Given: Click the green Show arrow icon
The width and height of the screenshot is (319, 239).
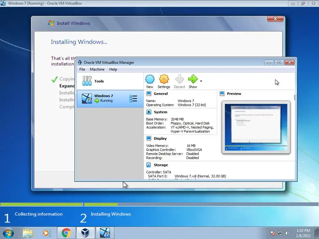Looking at the screenshot, I should [193, 79].
